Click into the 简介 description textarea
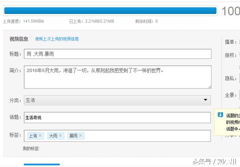240x167 pixels. [117, 77]
